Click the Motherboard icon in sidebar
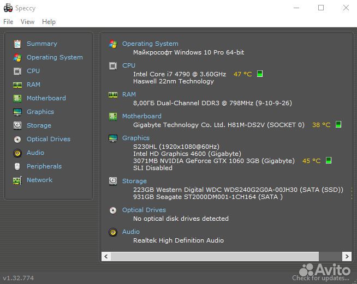Screen dimensions: 357x284 (x=17, y=98)
